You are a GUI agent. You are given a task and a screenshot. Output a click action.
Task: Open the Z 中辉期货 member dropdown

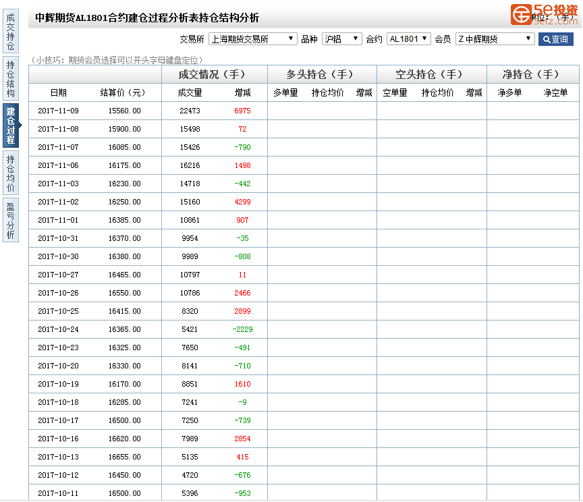click(495, 39)
